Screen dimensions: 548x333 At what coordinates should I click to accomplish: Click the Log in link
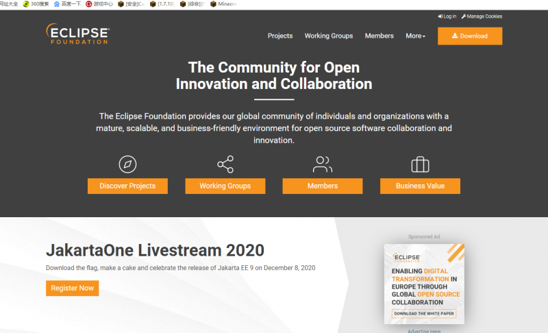[447, 16]
